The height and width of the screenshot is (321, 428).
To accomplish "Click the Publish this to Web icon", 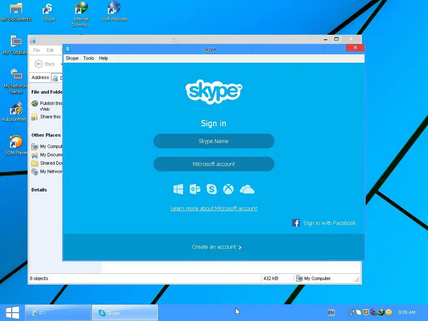I will click(35, 104).
